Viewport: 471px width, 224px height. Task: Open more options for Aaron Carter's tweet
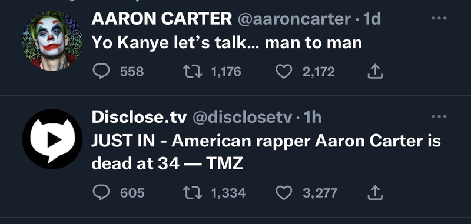(x=439, y=18)
